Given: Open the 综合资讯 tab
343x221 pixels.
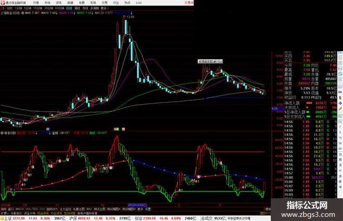Looking at the screenshot, I should click(43, 213).
